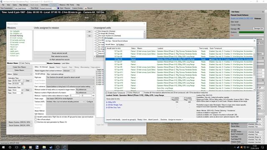Open the Time Compression dropdown
267x150 pixels.
(x=21, y=8)
